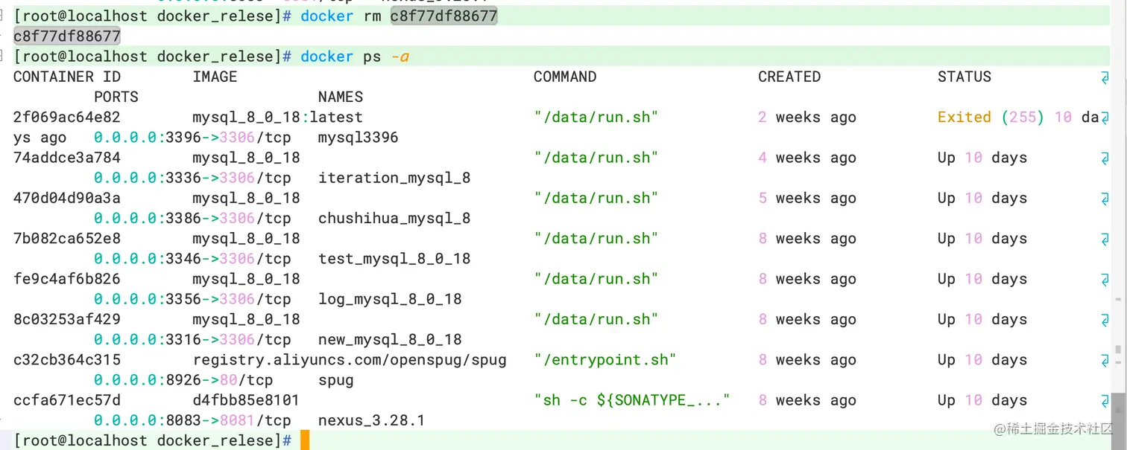The width and height of the screenshot is (1127, 450).
Task: Click the orange 'Exited' status text
Action: pos(965,118)
